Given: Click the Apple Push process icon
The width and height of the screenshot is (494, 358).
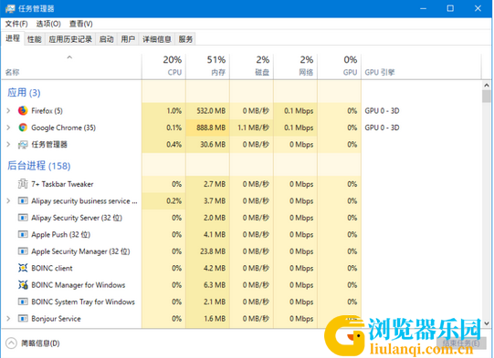Looking at the screenshot, I should coord(23,234).
